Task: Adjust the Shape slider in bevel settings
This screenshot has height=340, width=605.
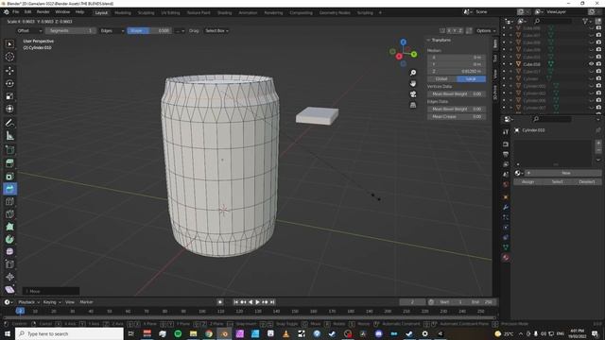Action: click(x=148, y=30)
